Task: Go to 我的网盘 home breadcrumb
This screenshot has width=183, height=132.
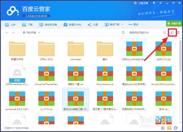Action: (29, 32)
